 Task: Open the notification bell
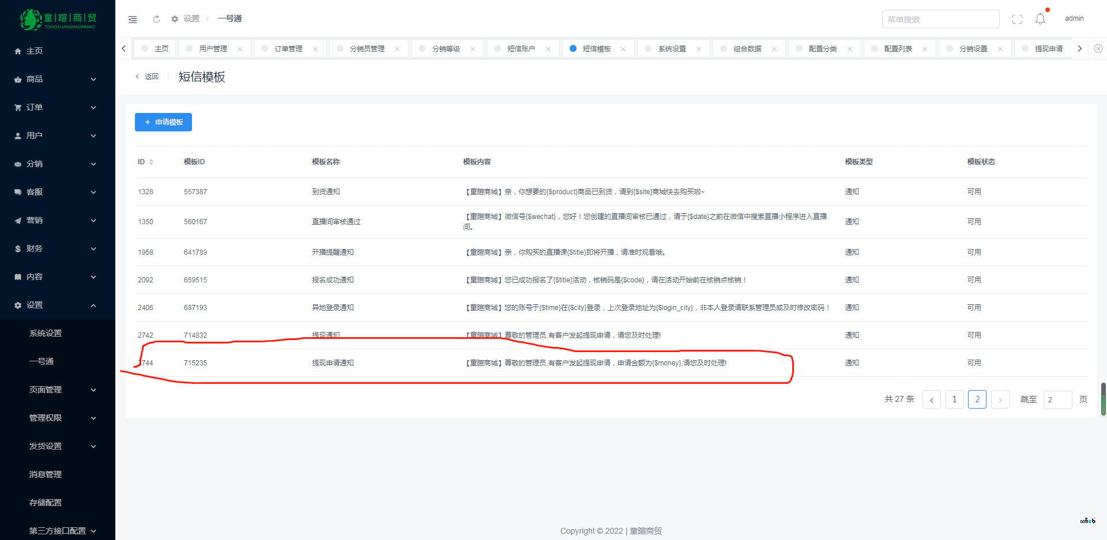(x=1040, y=20)
